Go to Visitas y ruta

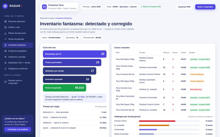(18, 27)
